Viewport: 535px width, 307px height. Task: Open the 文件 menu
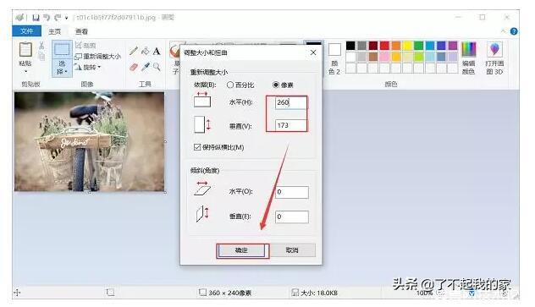(x=26, y=31)
